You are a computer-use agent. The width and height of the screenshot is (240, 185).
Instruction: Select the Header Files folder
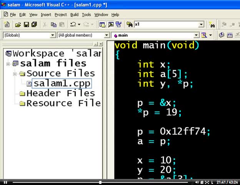(x=61, y=93)
